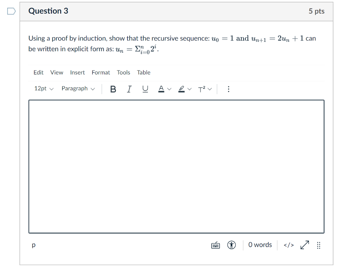
Task: Toggle underline formatting
Action: 145,89
